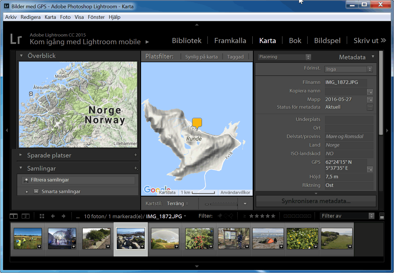Expand the Smarta samlingar tree item
The height and width of the screenshot is (273, 394).
[27, 192]
